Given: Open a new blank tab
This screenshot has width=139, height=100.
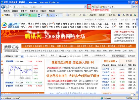Looking at the screenshot, I should click(61, 15).
